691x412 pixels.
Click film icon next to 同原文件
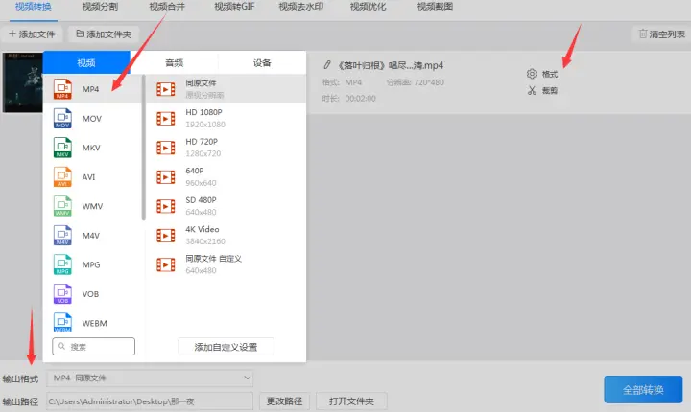166,89
